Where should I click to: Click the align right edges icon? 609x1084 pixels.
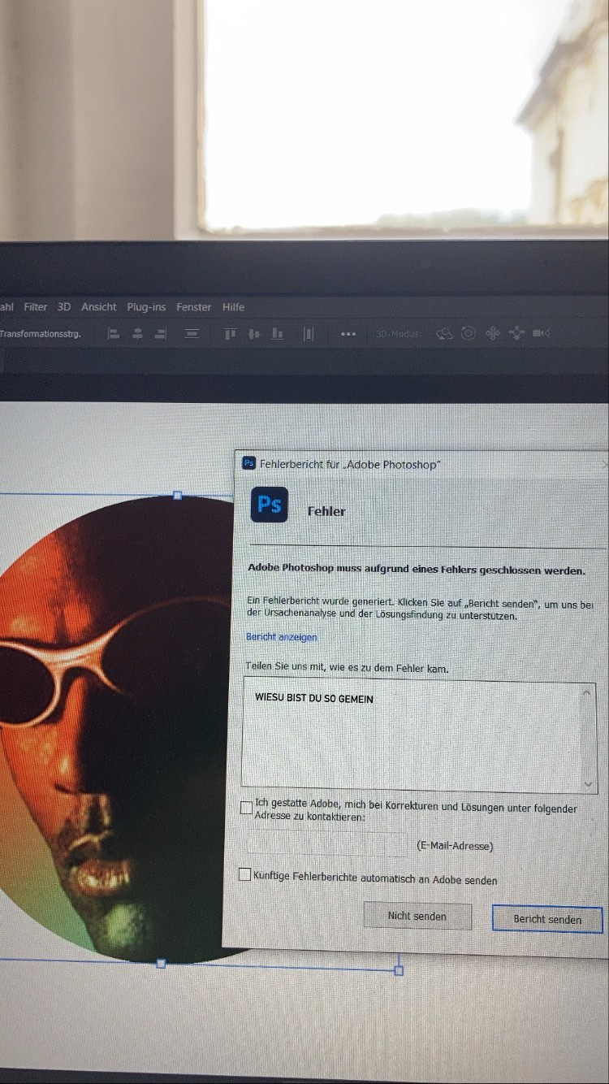(x=161, y=333)
